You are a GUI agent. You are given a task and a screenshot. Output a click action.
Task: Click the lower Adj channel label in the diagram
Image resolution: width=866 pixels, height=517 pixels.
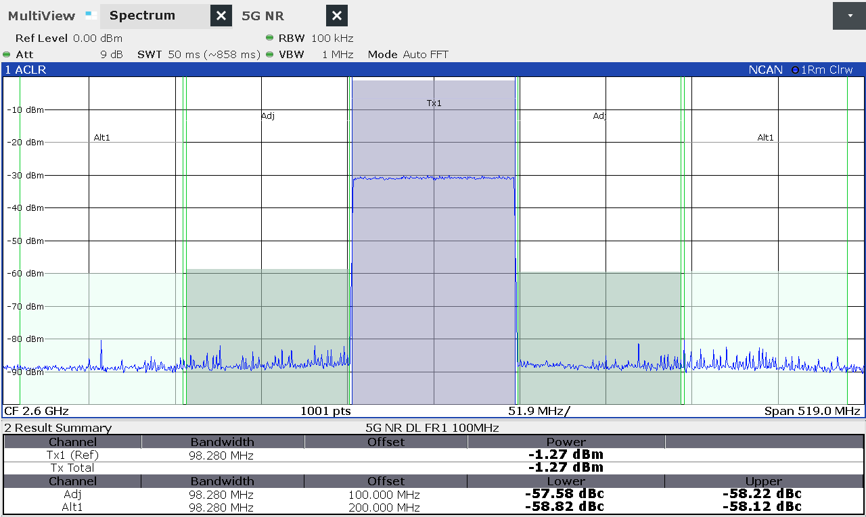pos(268,116)
